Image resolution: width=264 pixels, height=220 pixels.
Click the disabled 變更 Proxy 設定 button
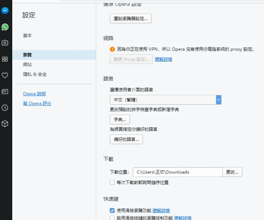[x=131, y=59]
